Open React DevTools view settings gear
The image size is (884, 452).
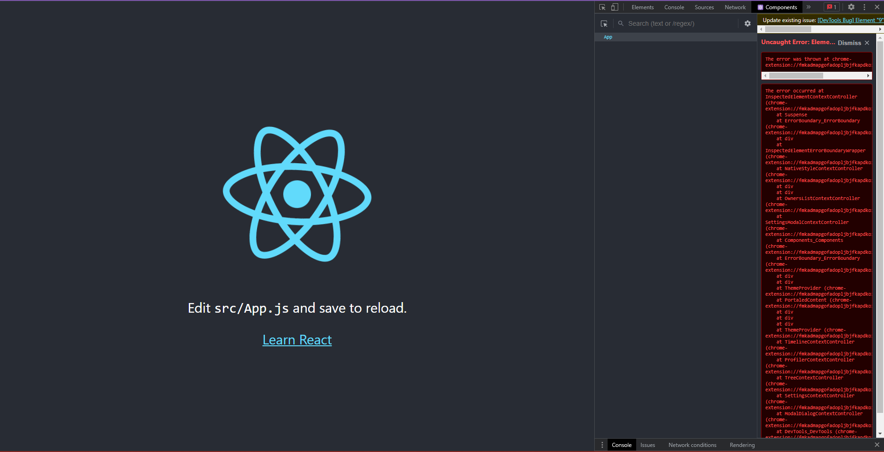click(747, 23)
